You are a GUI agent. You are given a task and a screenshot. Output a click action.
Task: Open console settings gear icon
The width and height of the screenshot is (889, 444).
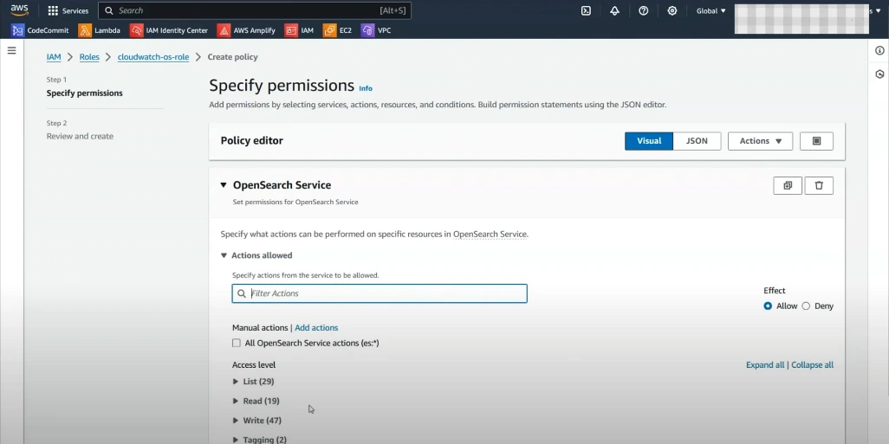(672, 10)
